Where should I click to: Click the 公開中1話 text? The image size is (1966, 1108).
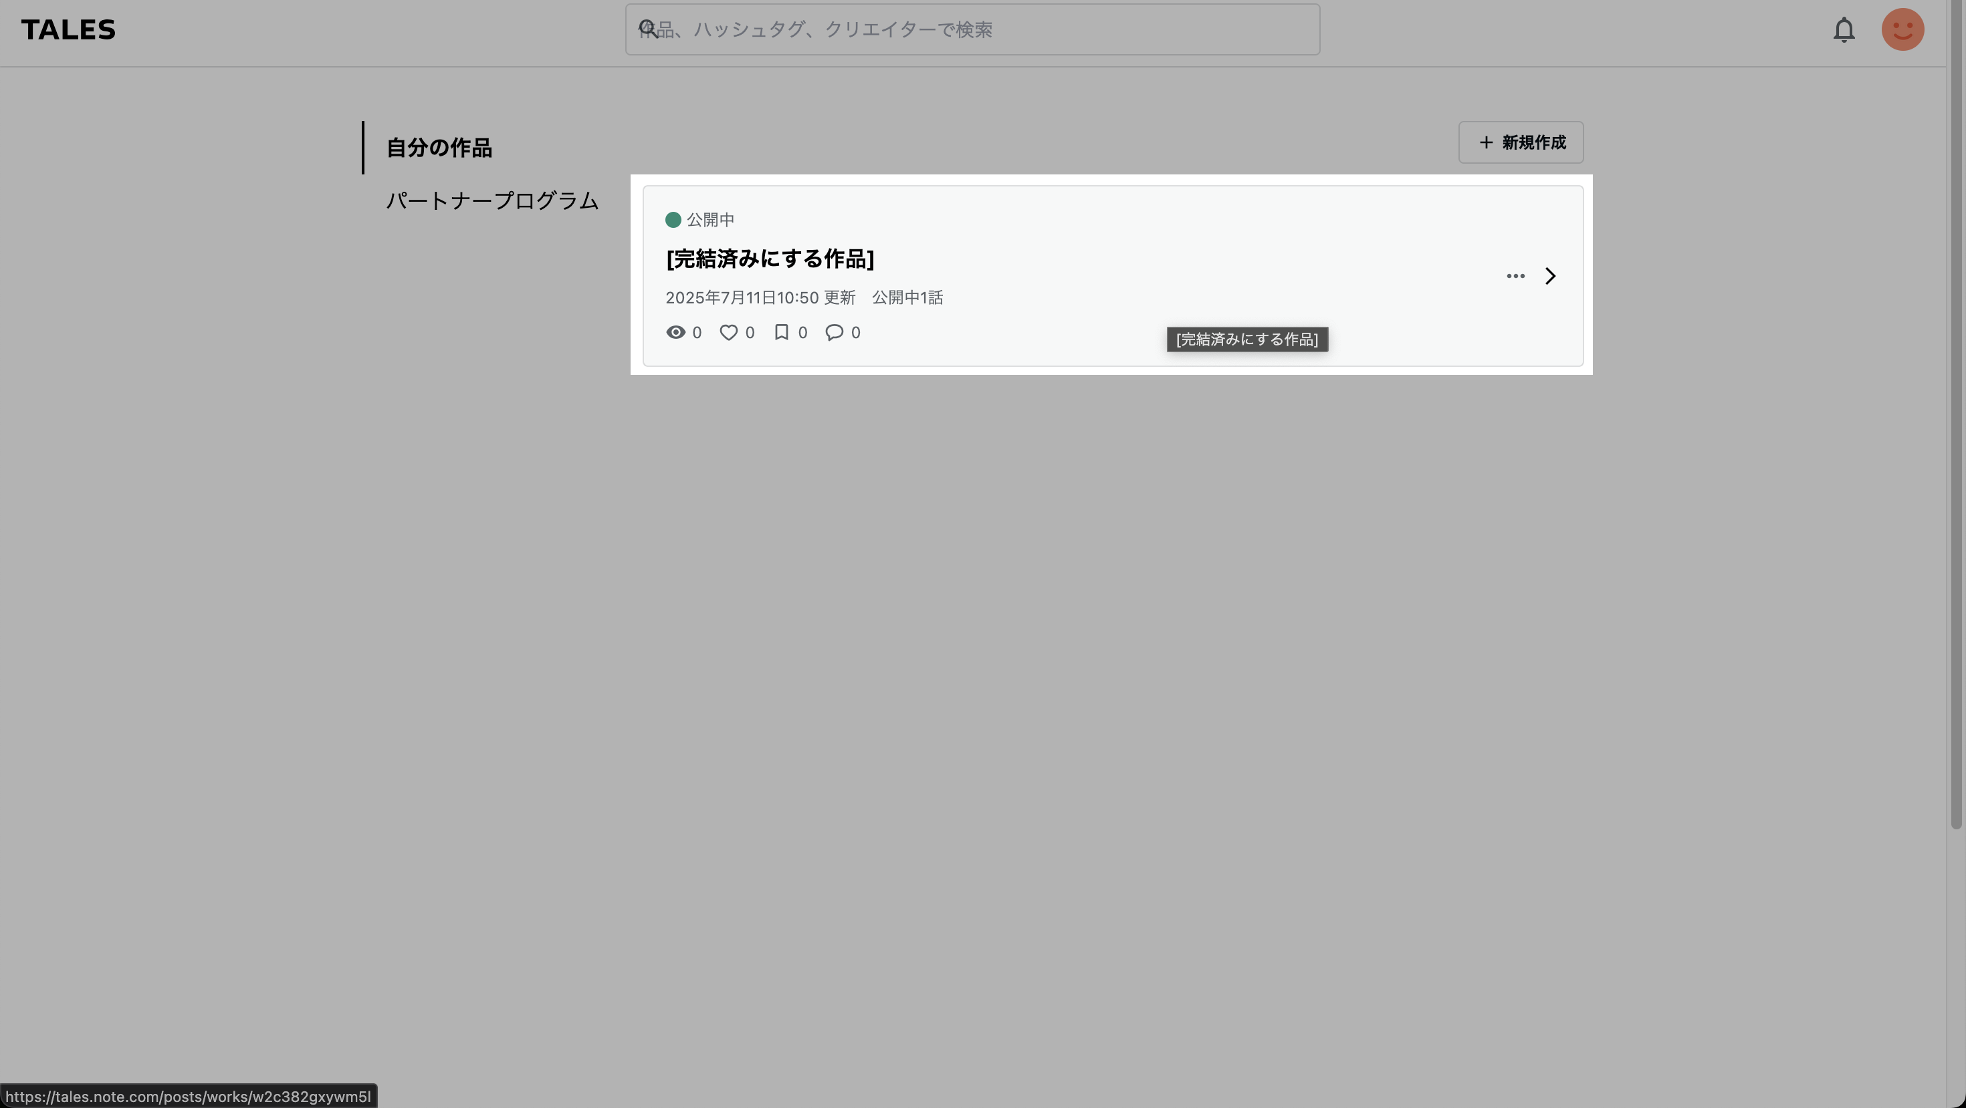[907, 297]
